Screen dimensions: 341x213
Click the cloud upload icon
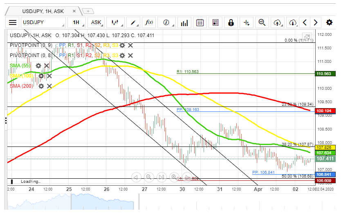click(278, 22)
